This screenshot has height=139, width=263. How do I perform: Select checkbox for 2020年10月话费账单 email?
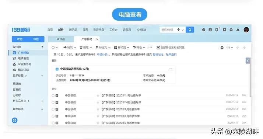(53, 102)
